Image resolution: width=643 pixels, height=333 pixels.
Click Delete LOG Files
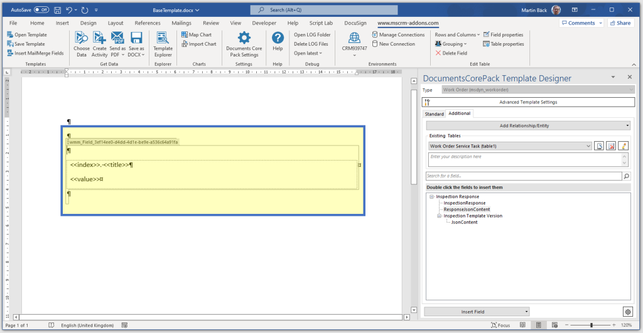coord(311,44)
